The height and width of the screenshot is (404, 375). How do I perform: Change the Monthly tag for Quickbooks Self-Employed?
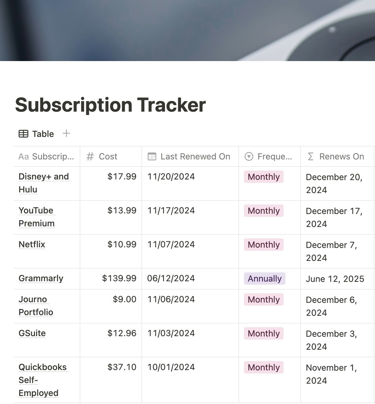264,367
